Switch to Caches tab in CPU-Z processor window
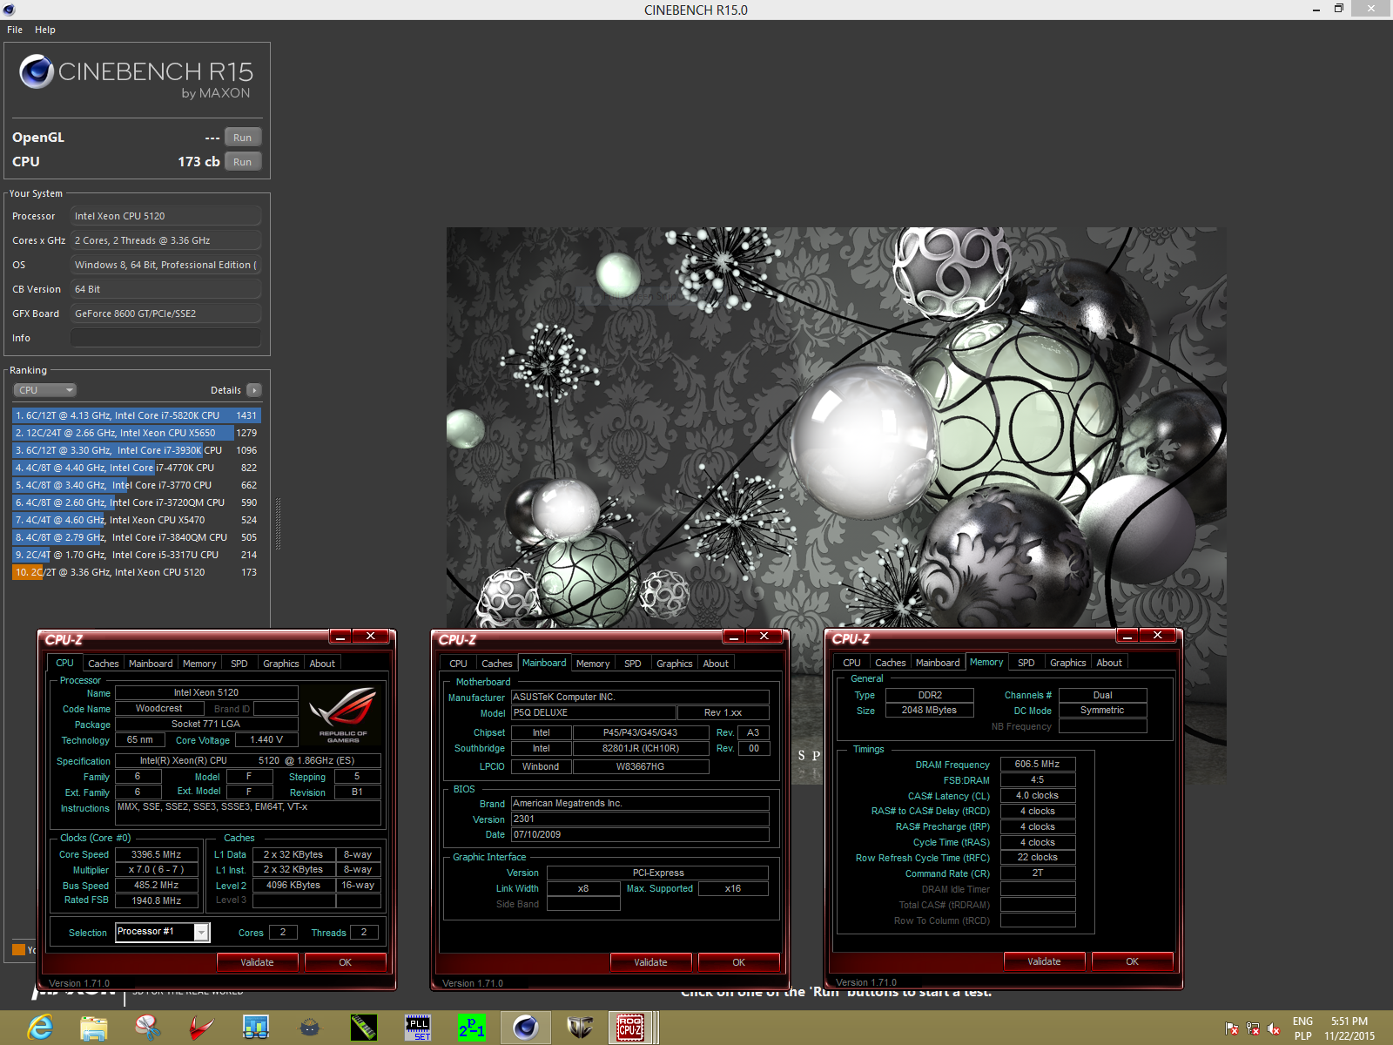Viewport: 1393px width, 1045px height. coord(104,664)
